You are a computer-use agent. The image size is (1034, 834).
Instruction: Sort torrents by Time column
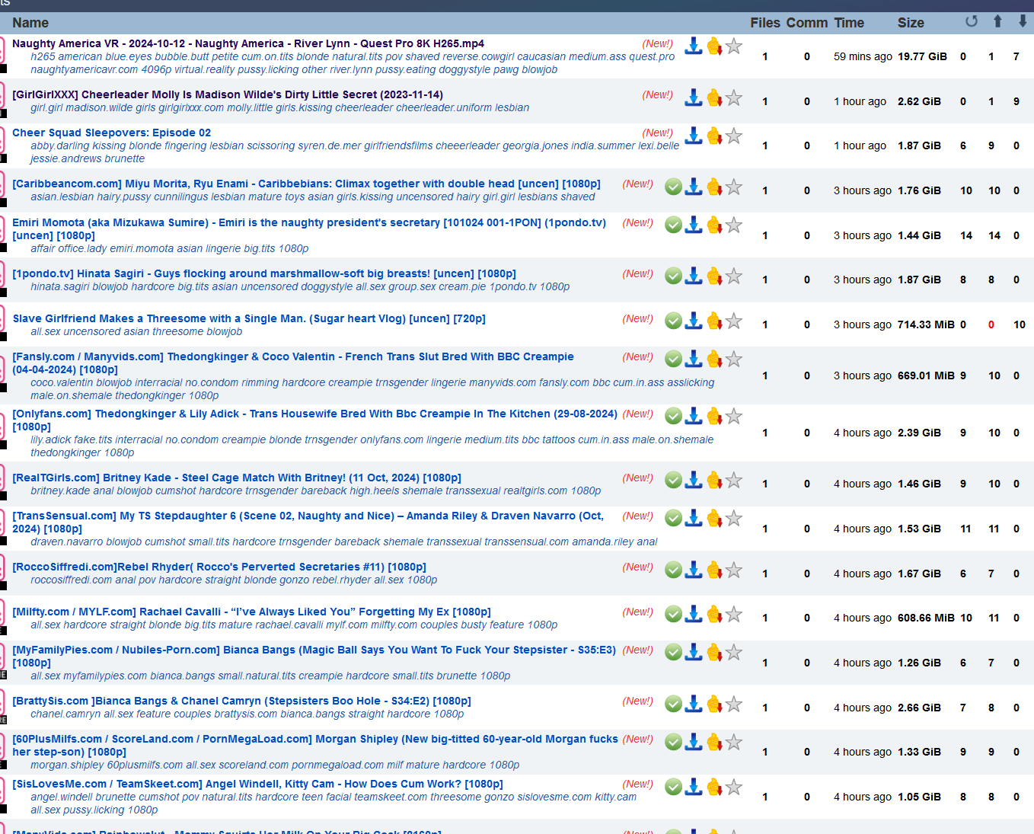coord(849,23)
